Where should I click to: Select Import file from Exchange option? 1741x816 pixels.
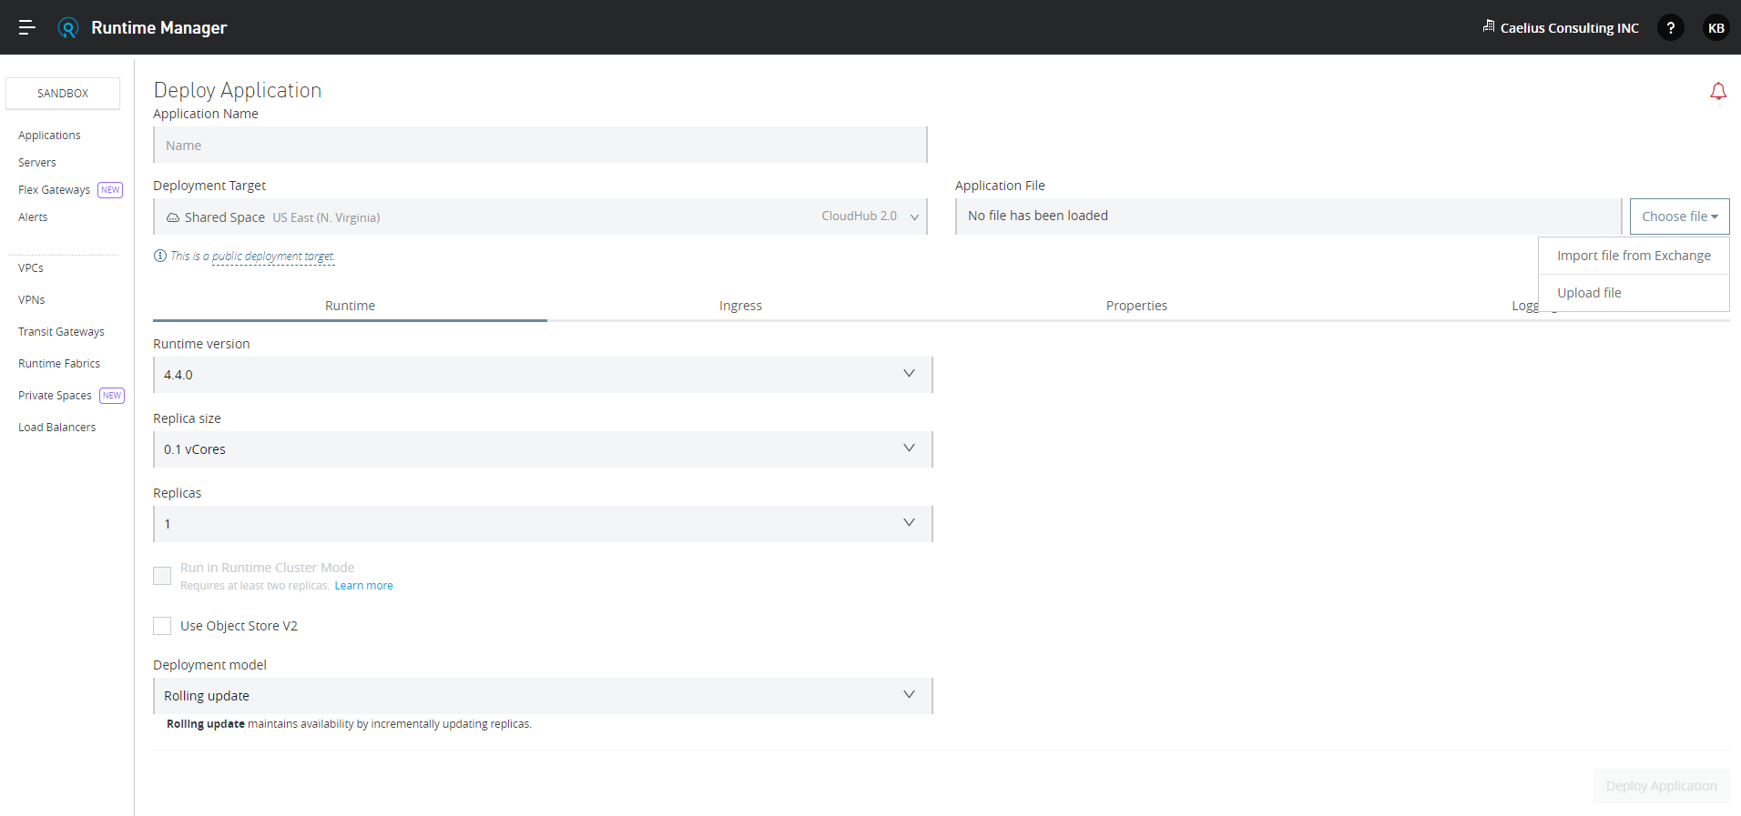[x=1634, y=256]
